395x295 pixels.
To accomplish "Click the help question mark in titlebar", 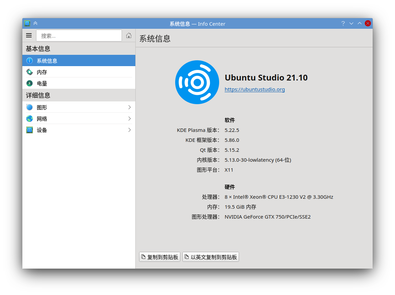I will [x=343, y=23].
